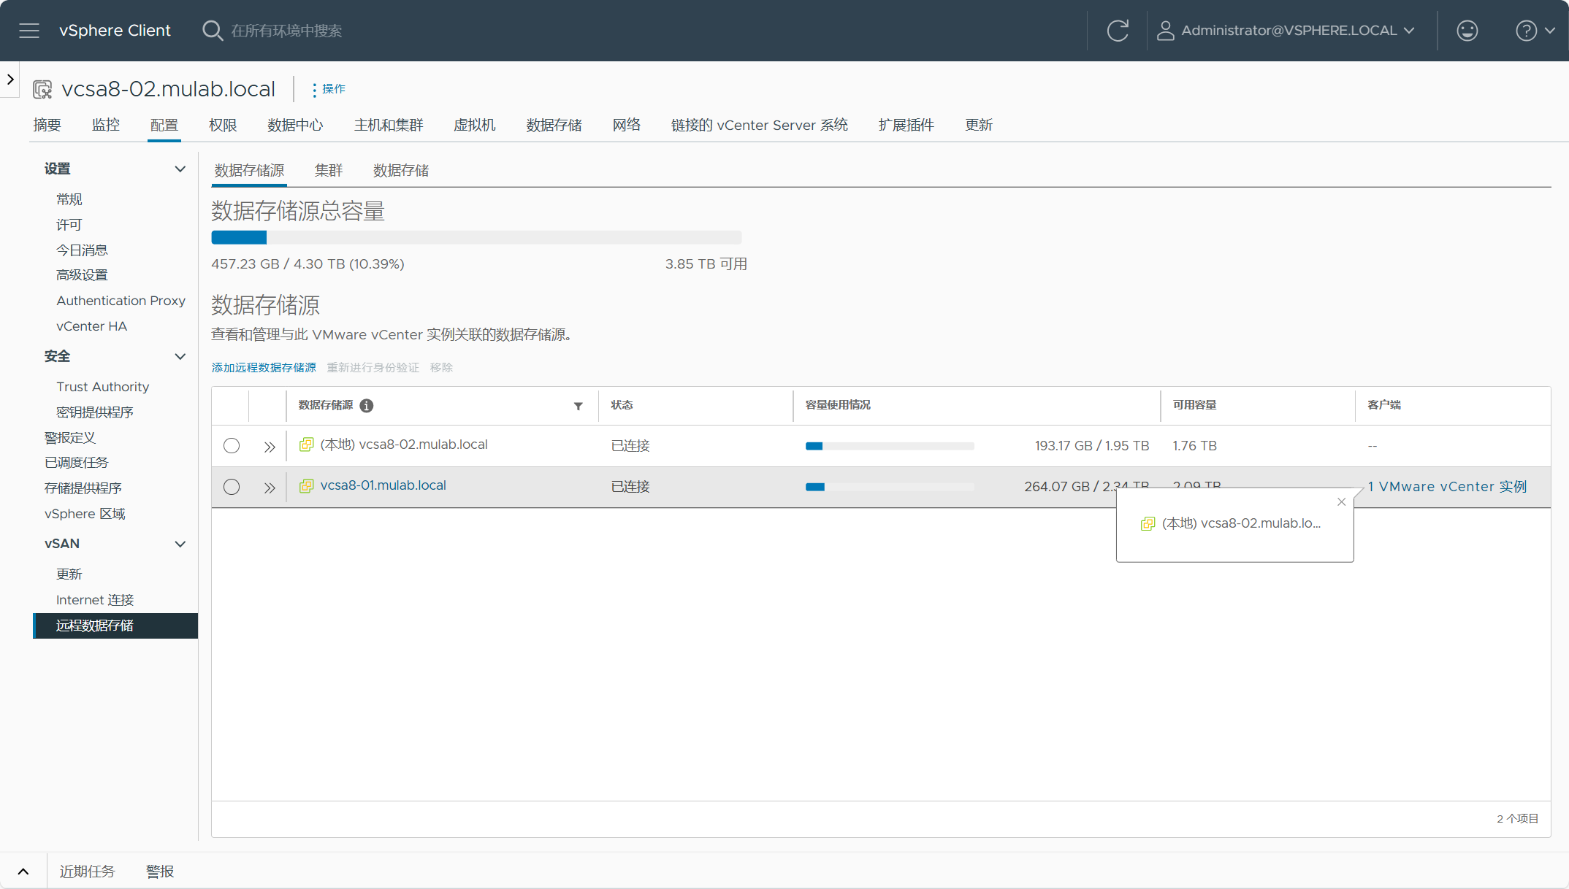
Task: Open 许可 in the sidebar
Action: pyautogui.click(x=69, y=225)
